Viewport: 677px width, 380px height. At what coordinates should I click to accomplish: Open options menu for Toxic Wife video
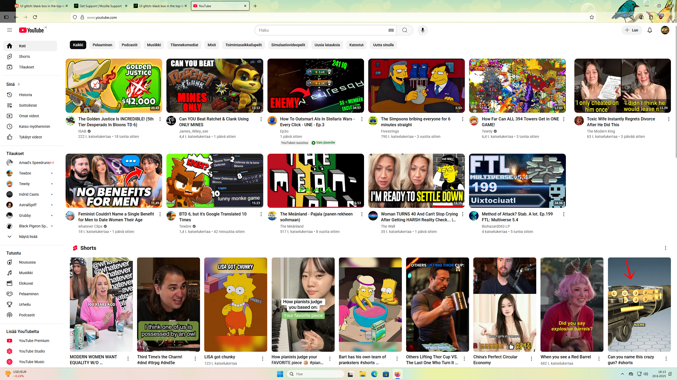click(x=669, y=119)
